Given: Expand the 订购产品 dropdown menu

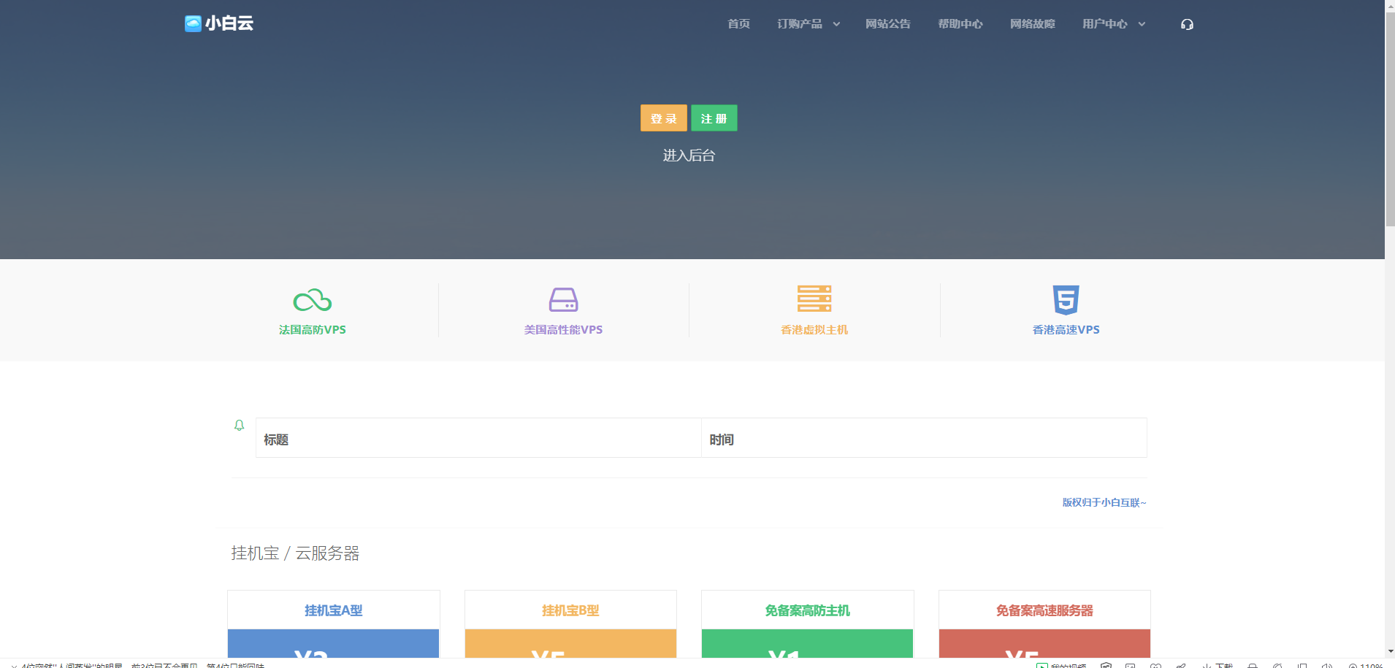Looking at the screenshot, I should pos(808,24).
